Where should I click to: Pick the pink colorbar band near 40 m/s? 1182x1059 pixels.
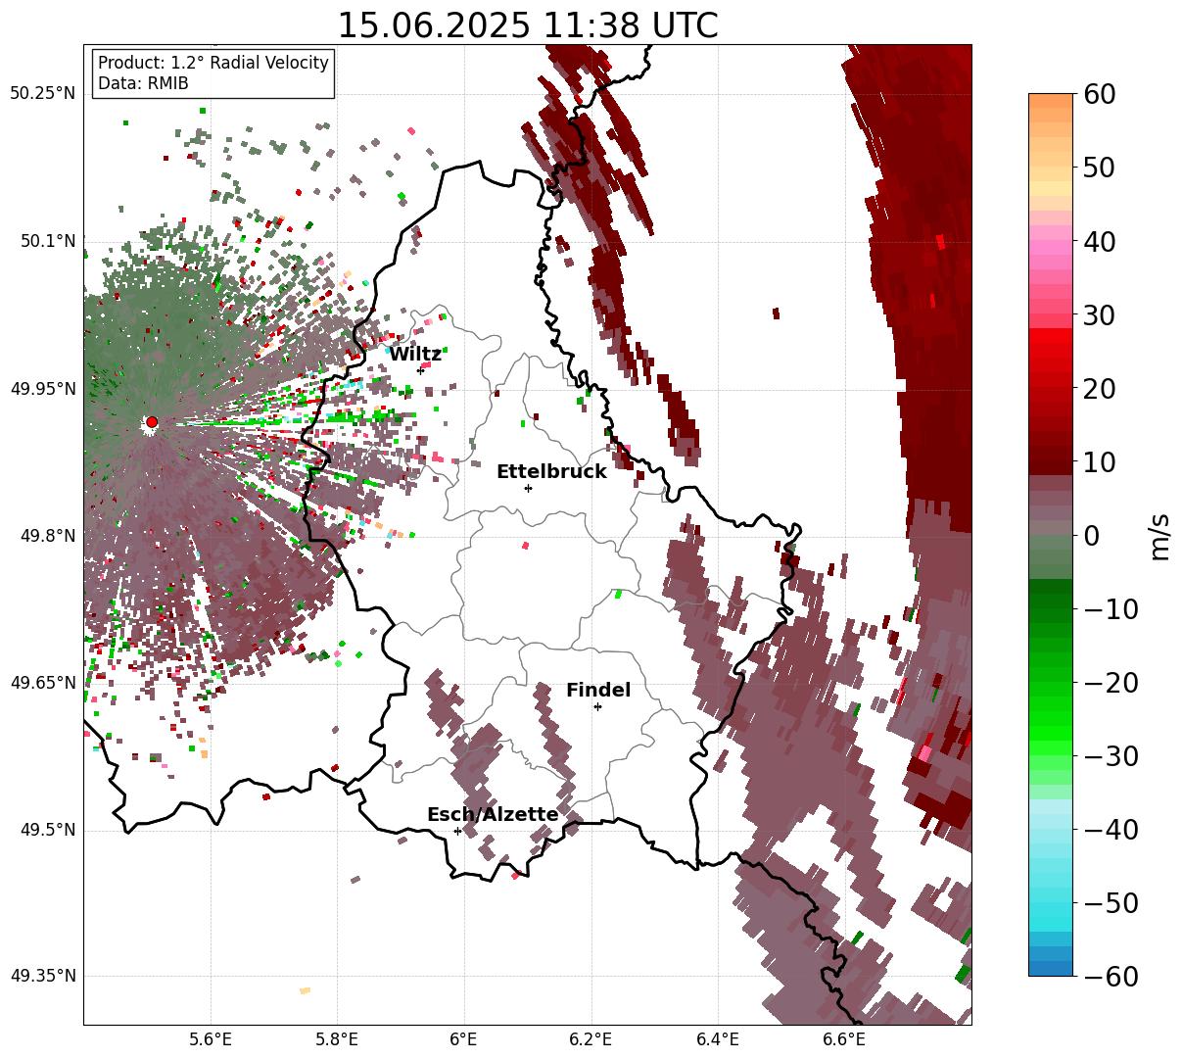tap(1051, 241)
